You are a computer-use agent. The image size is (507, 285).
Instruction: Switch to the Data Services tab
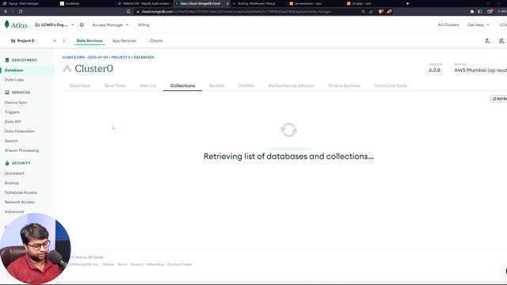point(90,40)
